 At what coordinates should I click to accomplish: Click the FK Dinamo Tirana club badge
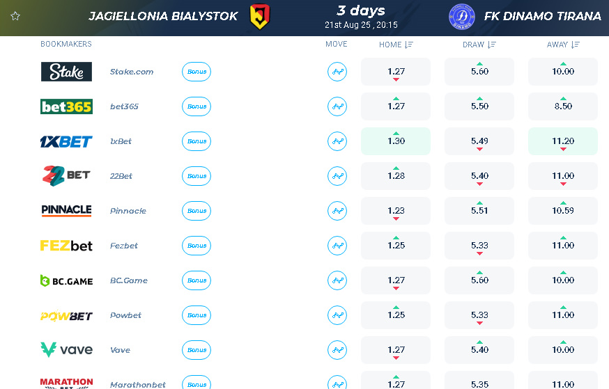click(x=462, y=17)
